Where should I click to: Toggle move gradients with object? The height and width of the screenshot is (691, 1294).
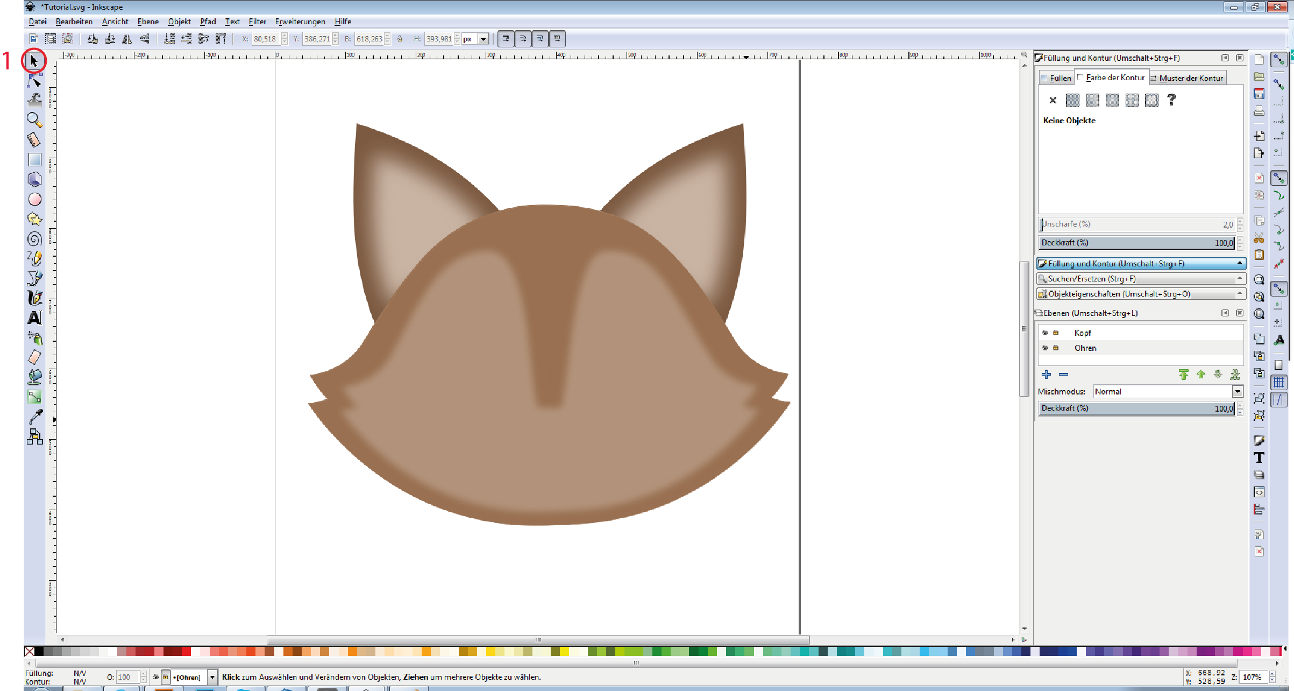pyautogui.click(x=540, y=39)
